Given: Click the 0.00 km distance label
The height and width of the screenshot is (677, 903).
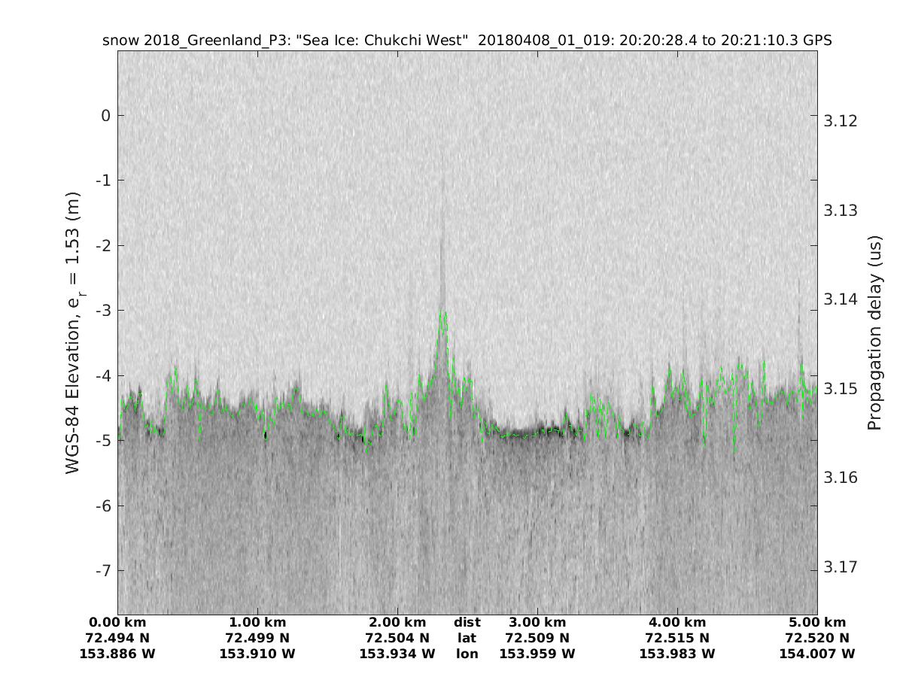Looking at the screenshot, I should pos(117,623).
